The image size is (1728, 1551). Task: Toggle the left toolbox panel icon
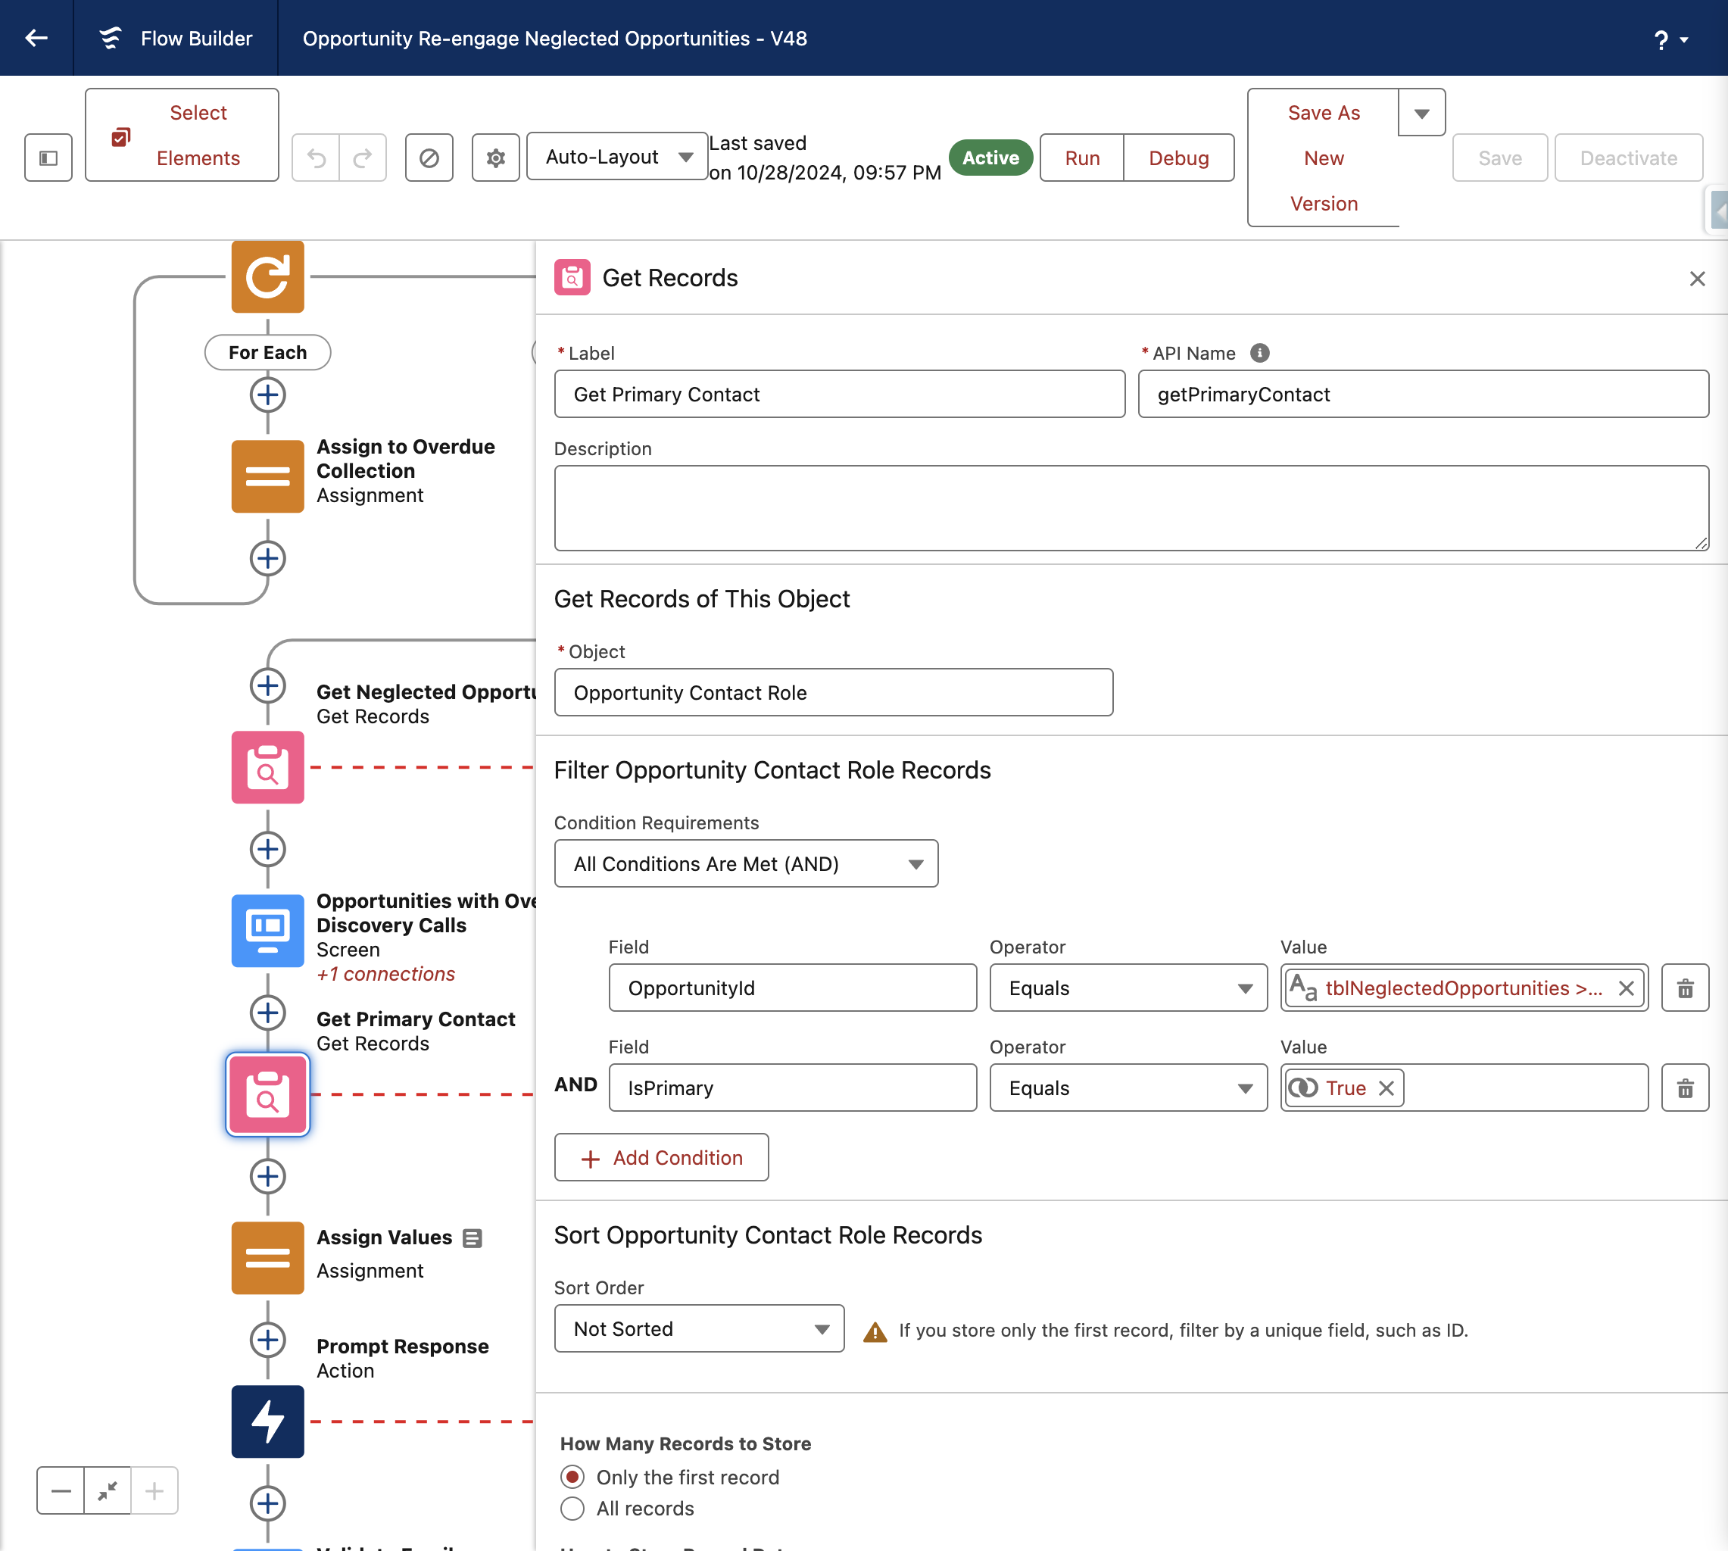click(48, 158)
